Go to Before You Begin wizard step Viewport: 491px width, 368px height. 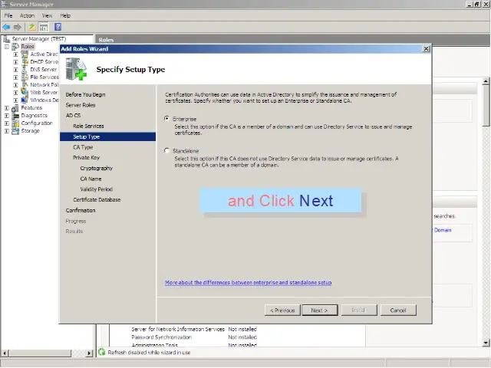(x=85, y=94)
